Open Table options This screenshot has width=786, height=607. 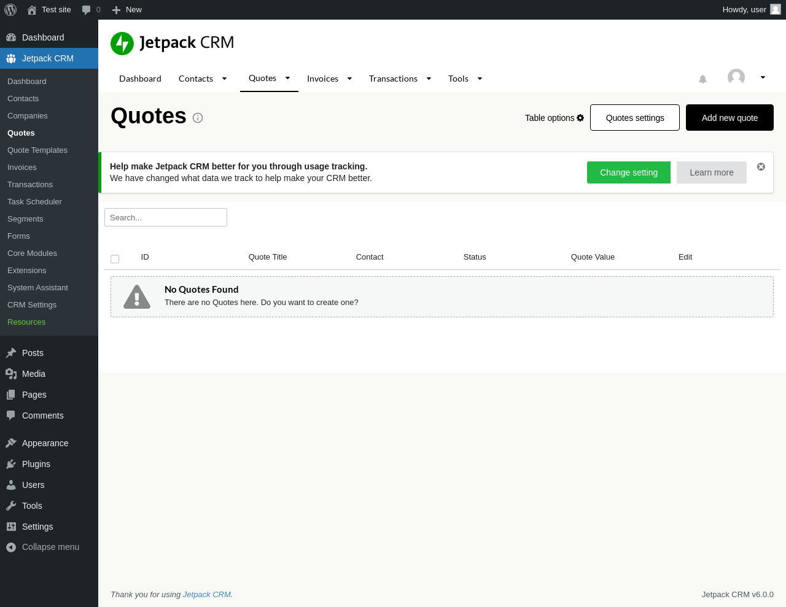tap(554, 118)
